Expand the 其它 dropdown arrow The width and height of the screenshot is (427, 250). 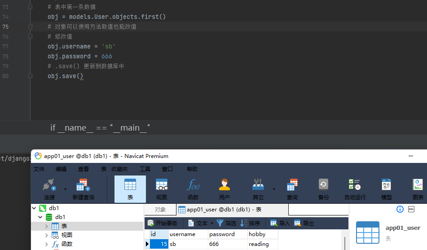click(x=274, y=189)
